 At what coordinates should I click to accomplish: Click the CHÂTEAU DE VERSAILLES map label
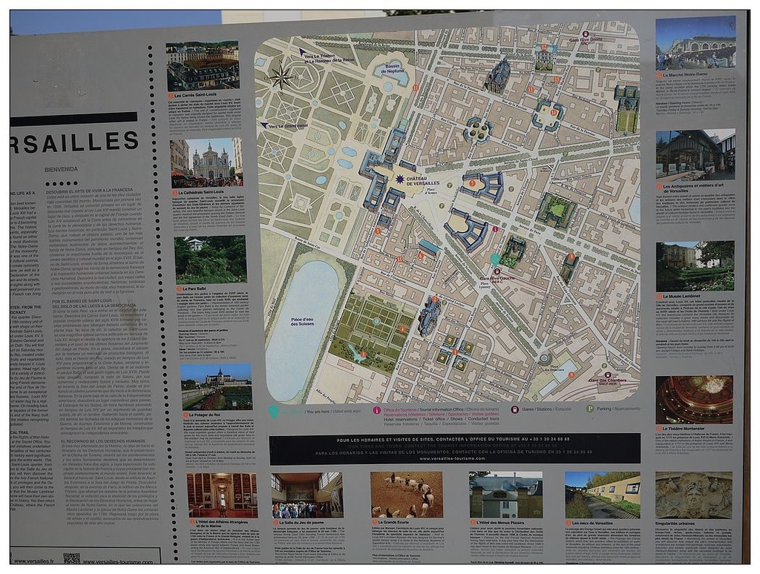[x=422, y=181]
